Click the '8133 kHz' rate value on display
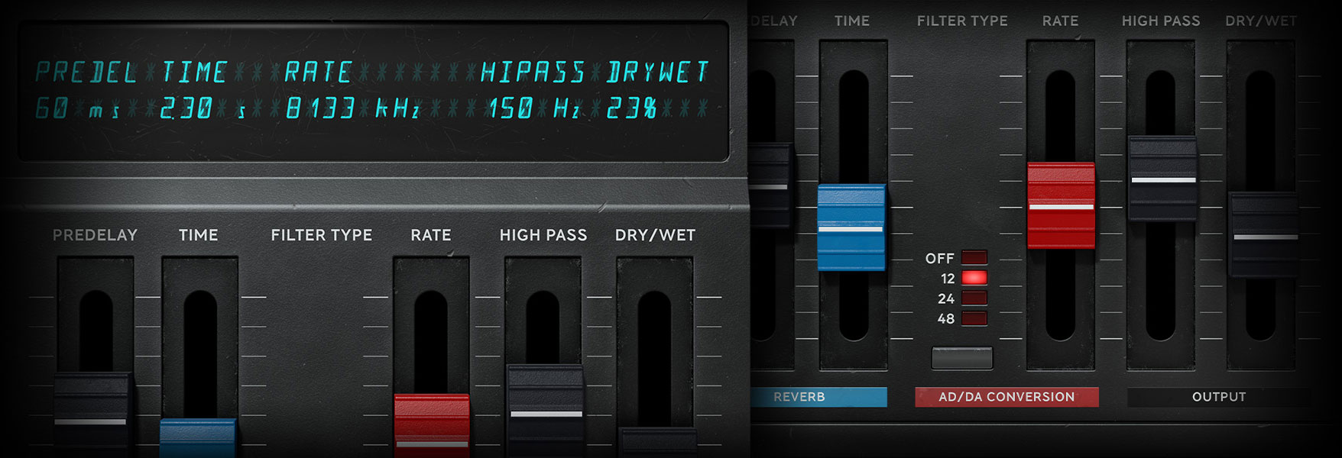This screenshot has width=1342, height=458. pos(352,109)
